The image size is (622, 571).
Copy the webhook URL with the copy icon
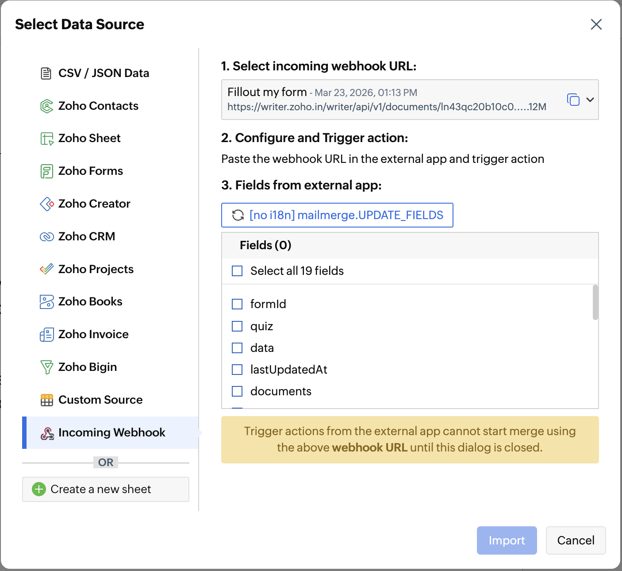coord(573,100)
